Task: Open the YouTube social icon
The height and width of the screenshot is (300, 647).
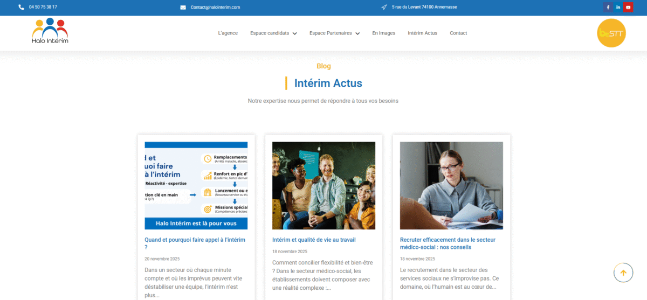Action: point(628,7)
